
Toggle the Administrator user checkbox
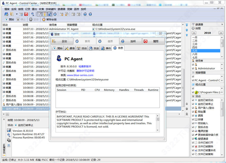(x=193, y=69)
